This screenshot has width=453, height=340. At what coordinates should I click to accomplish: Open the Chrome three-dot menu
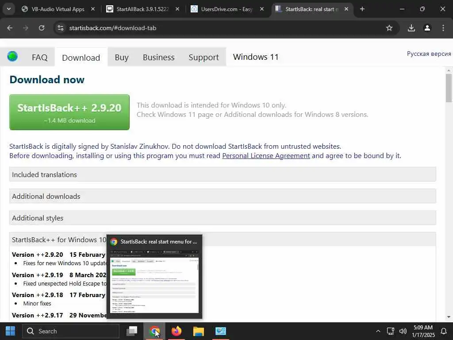point(443,28)
